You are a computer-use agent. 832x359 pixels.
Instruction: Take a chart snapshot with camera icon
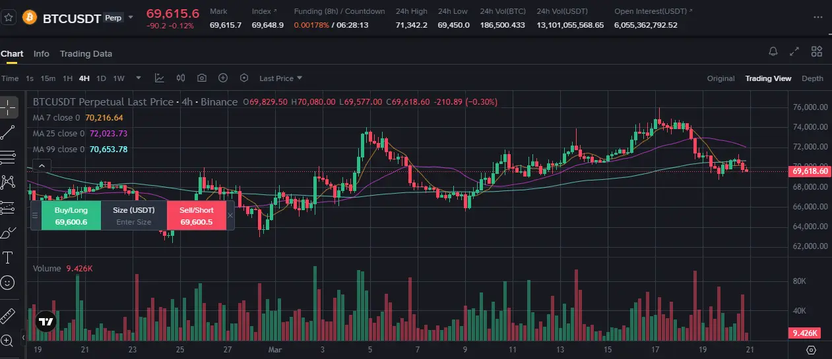[x=202, y=78]
